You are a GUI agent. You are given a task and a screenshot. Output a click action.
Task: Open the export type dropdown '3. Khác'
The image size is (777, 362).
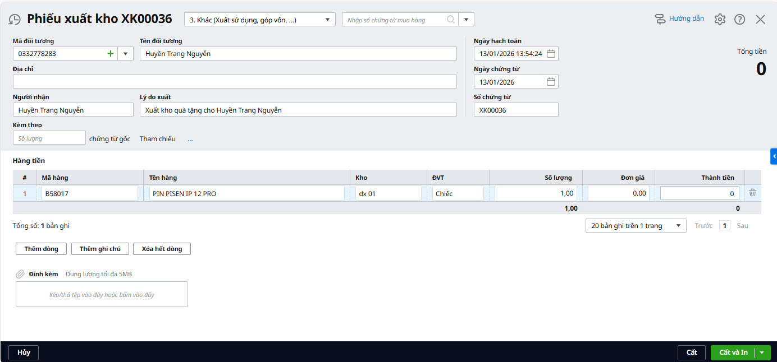click(x=259, y=20)
